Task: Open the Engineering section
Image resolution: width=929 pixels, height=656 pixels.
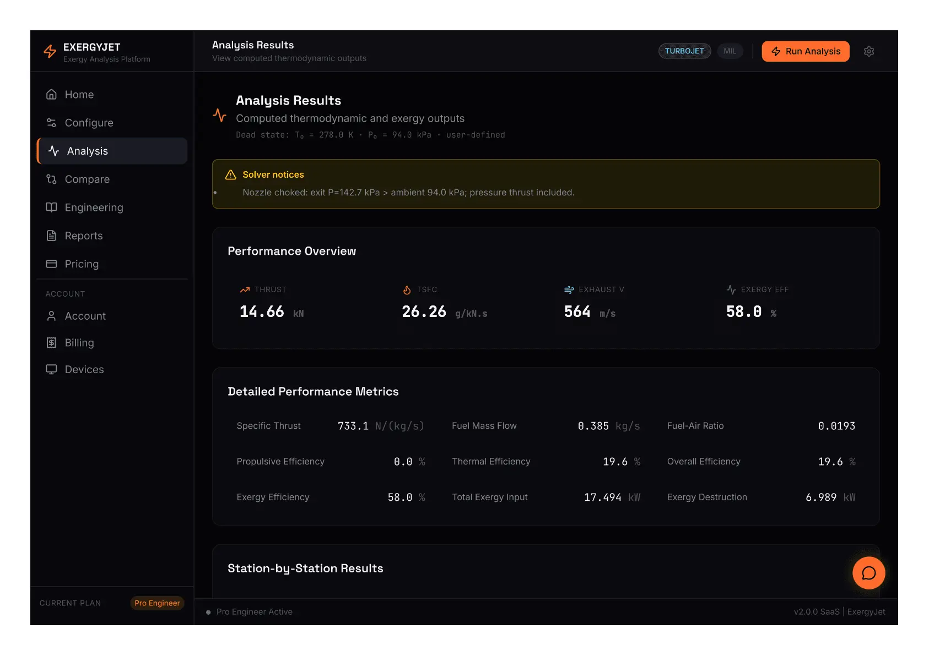Action: pos(112,207)
